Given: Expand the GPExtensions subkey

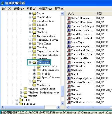Looking at the screenshot, I should pos(34,70).
